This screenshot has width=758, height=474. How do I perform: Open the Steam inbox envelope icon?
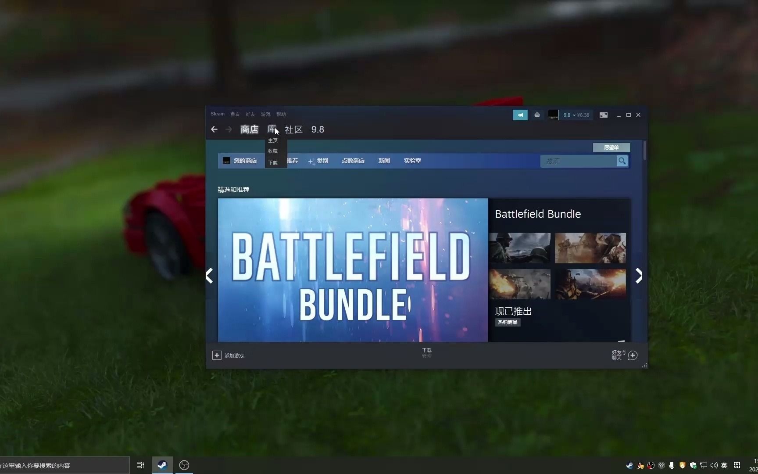537,115
